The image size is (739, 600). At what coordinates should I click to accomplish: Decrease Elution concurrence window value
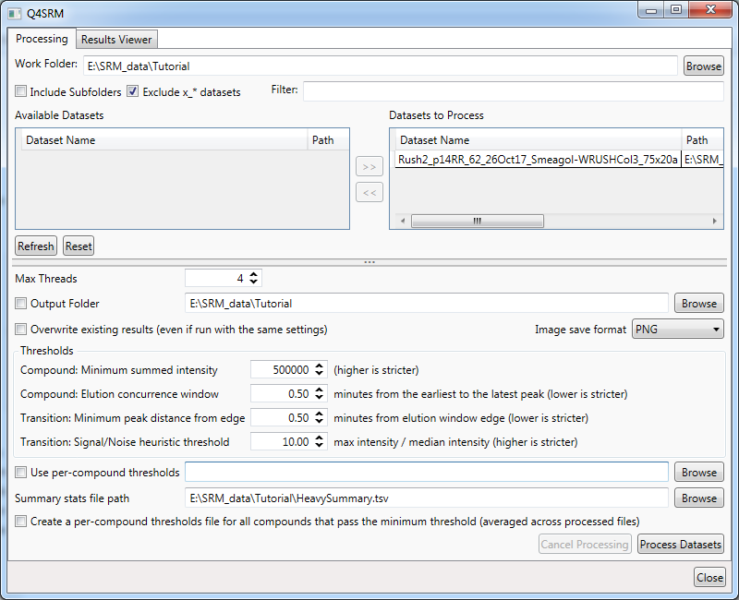[x=319, y=398]
